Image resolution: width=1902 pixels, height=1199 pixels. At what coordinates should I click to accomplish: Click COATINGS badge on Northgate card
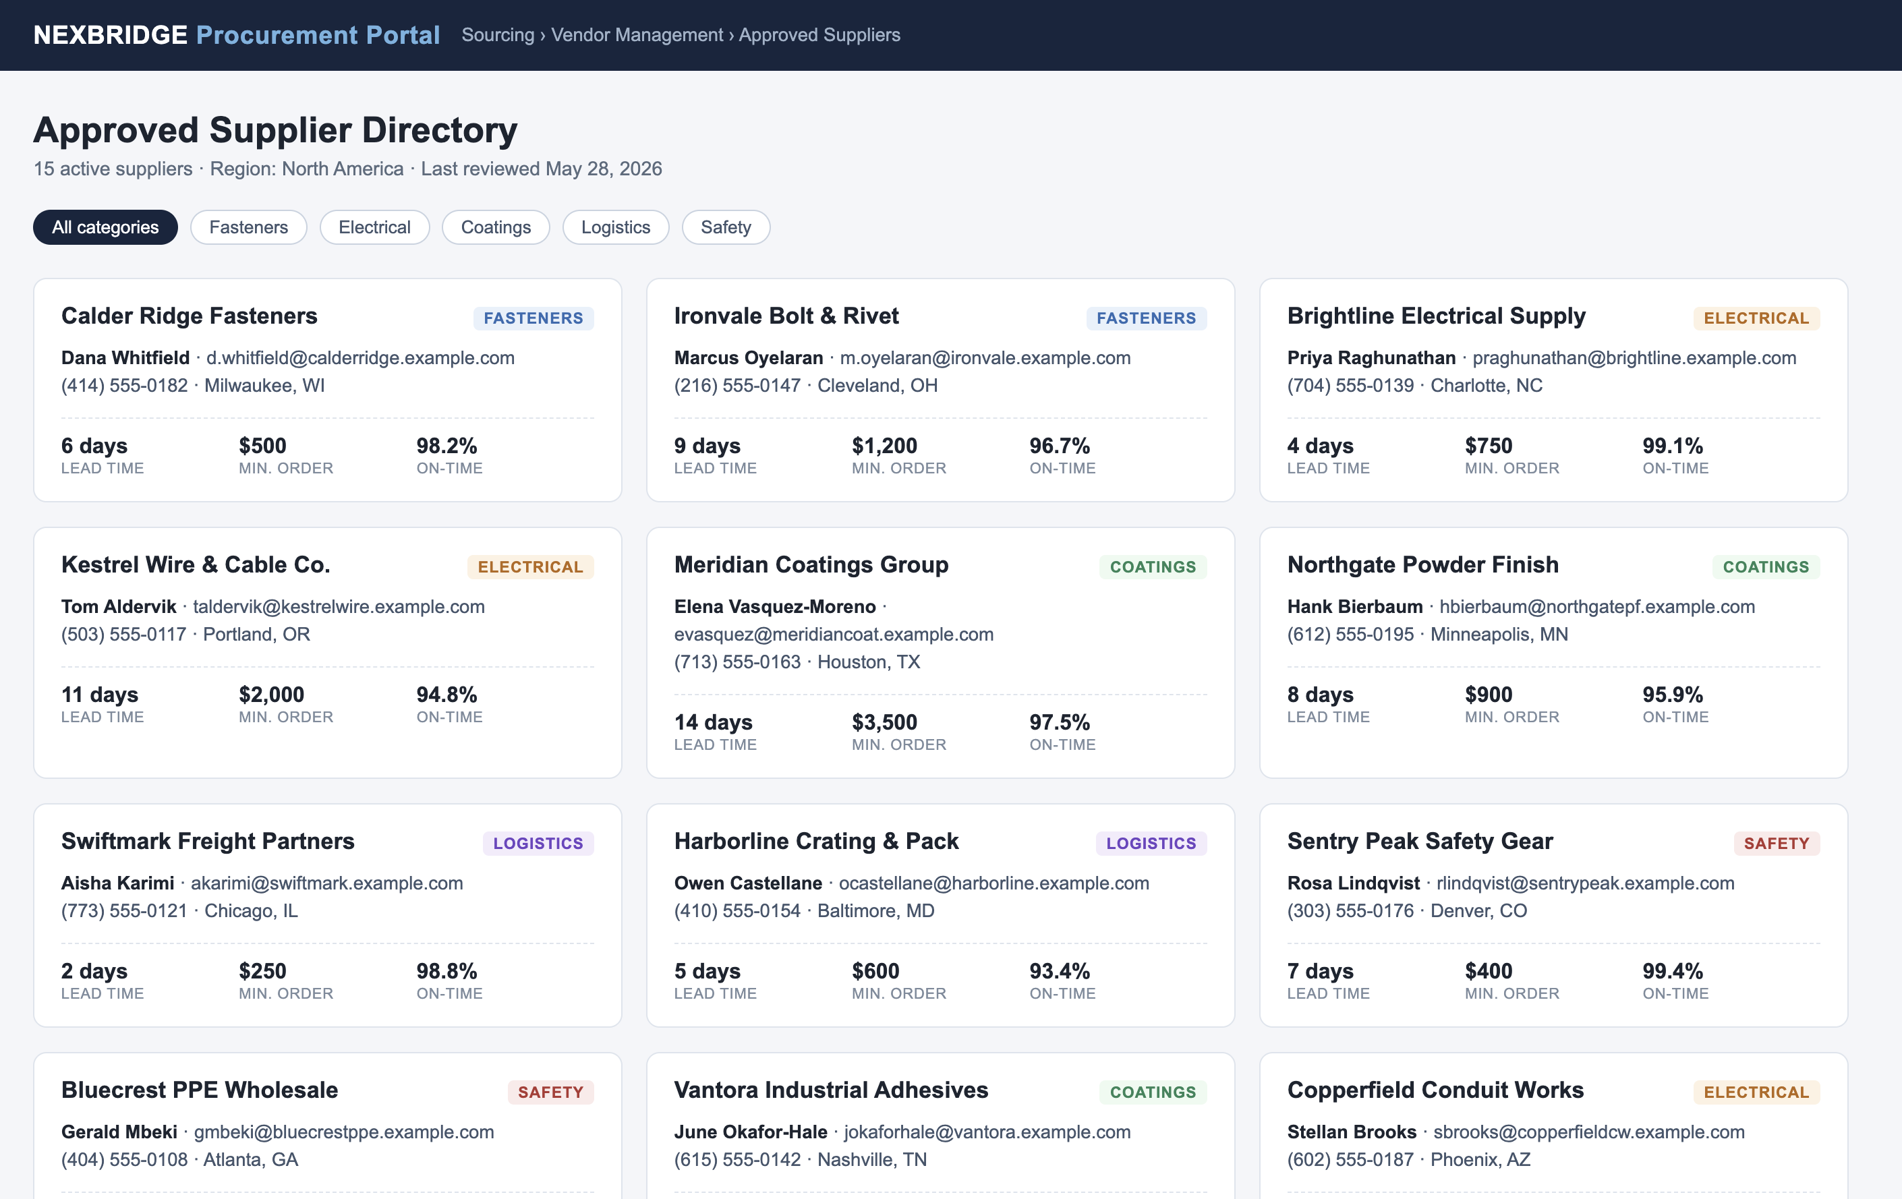(x=1765, y=567)
